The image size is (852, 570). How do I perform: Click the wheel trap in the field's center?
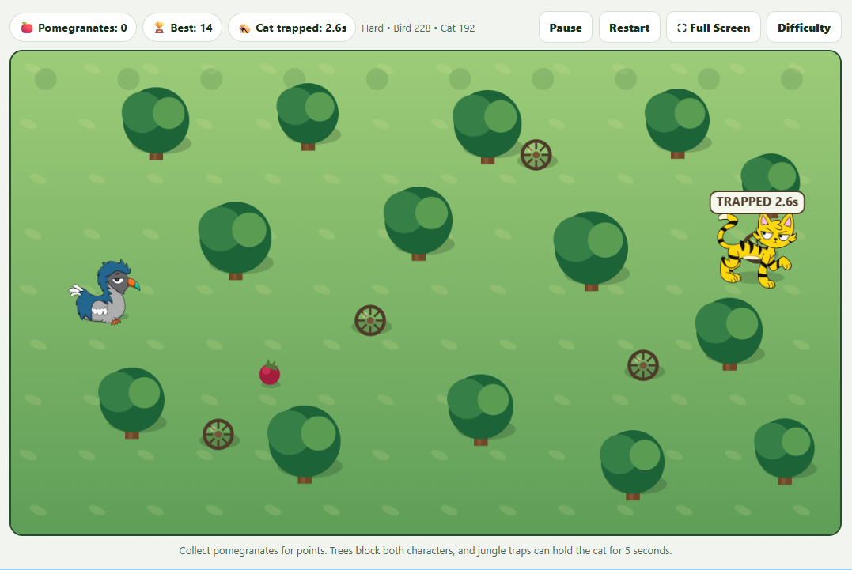[x=370, y=320]
